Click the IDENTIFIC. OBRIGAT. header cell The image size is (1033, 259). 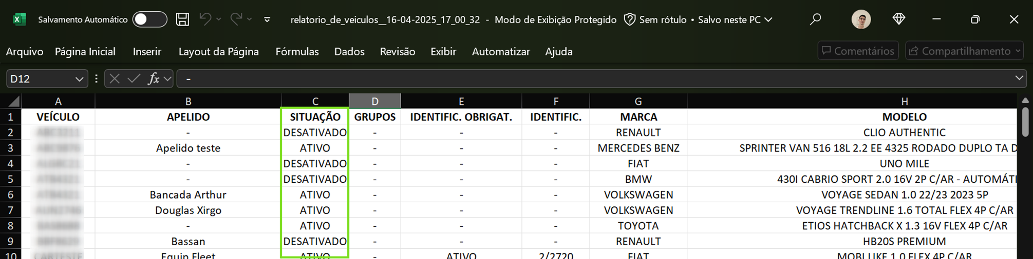point(461,117)
